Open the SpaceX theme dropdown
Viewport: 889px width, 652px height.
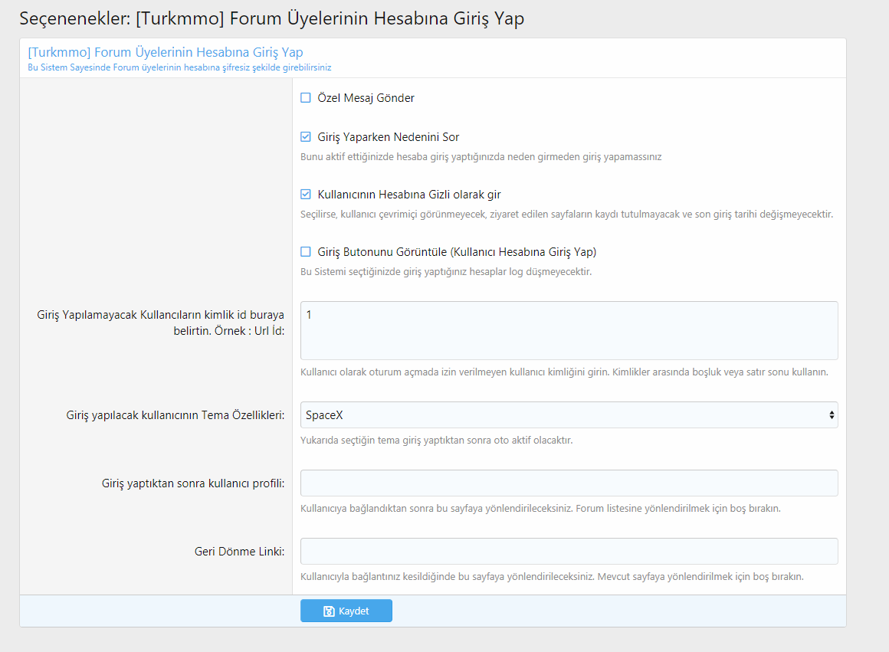point(569,415)
